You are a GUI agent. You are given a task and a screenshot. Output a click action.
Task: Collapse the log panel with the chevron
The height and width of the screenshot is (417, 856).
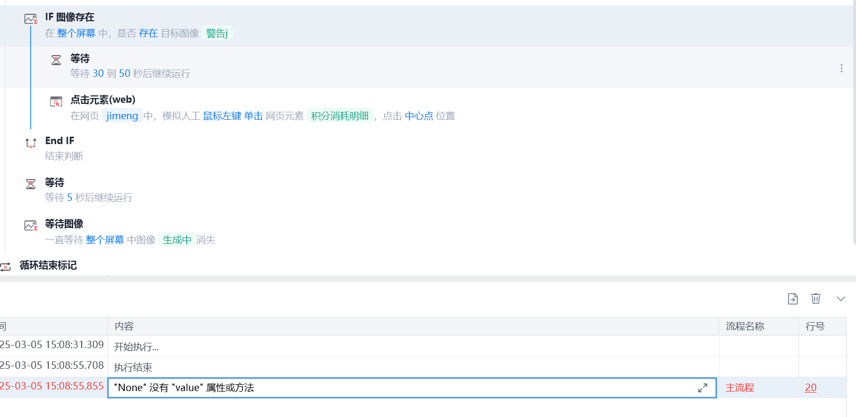[841, 299]
